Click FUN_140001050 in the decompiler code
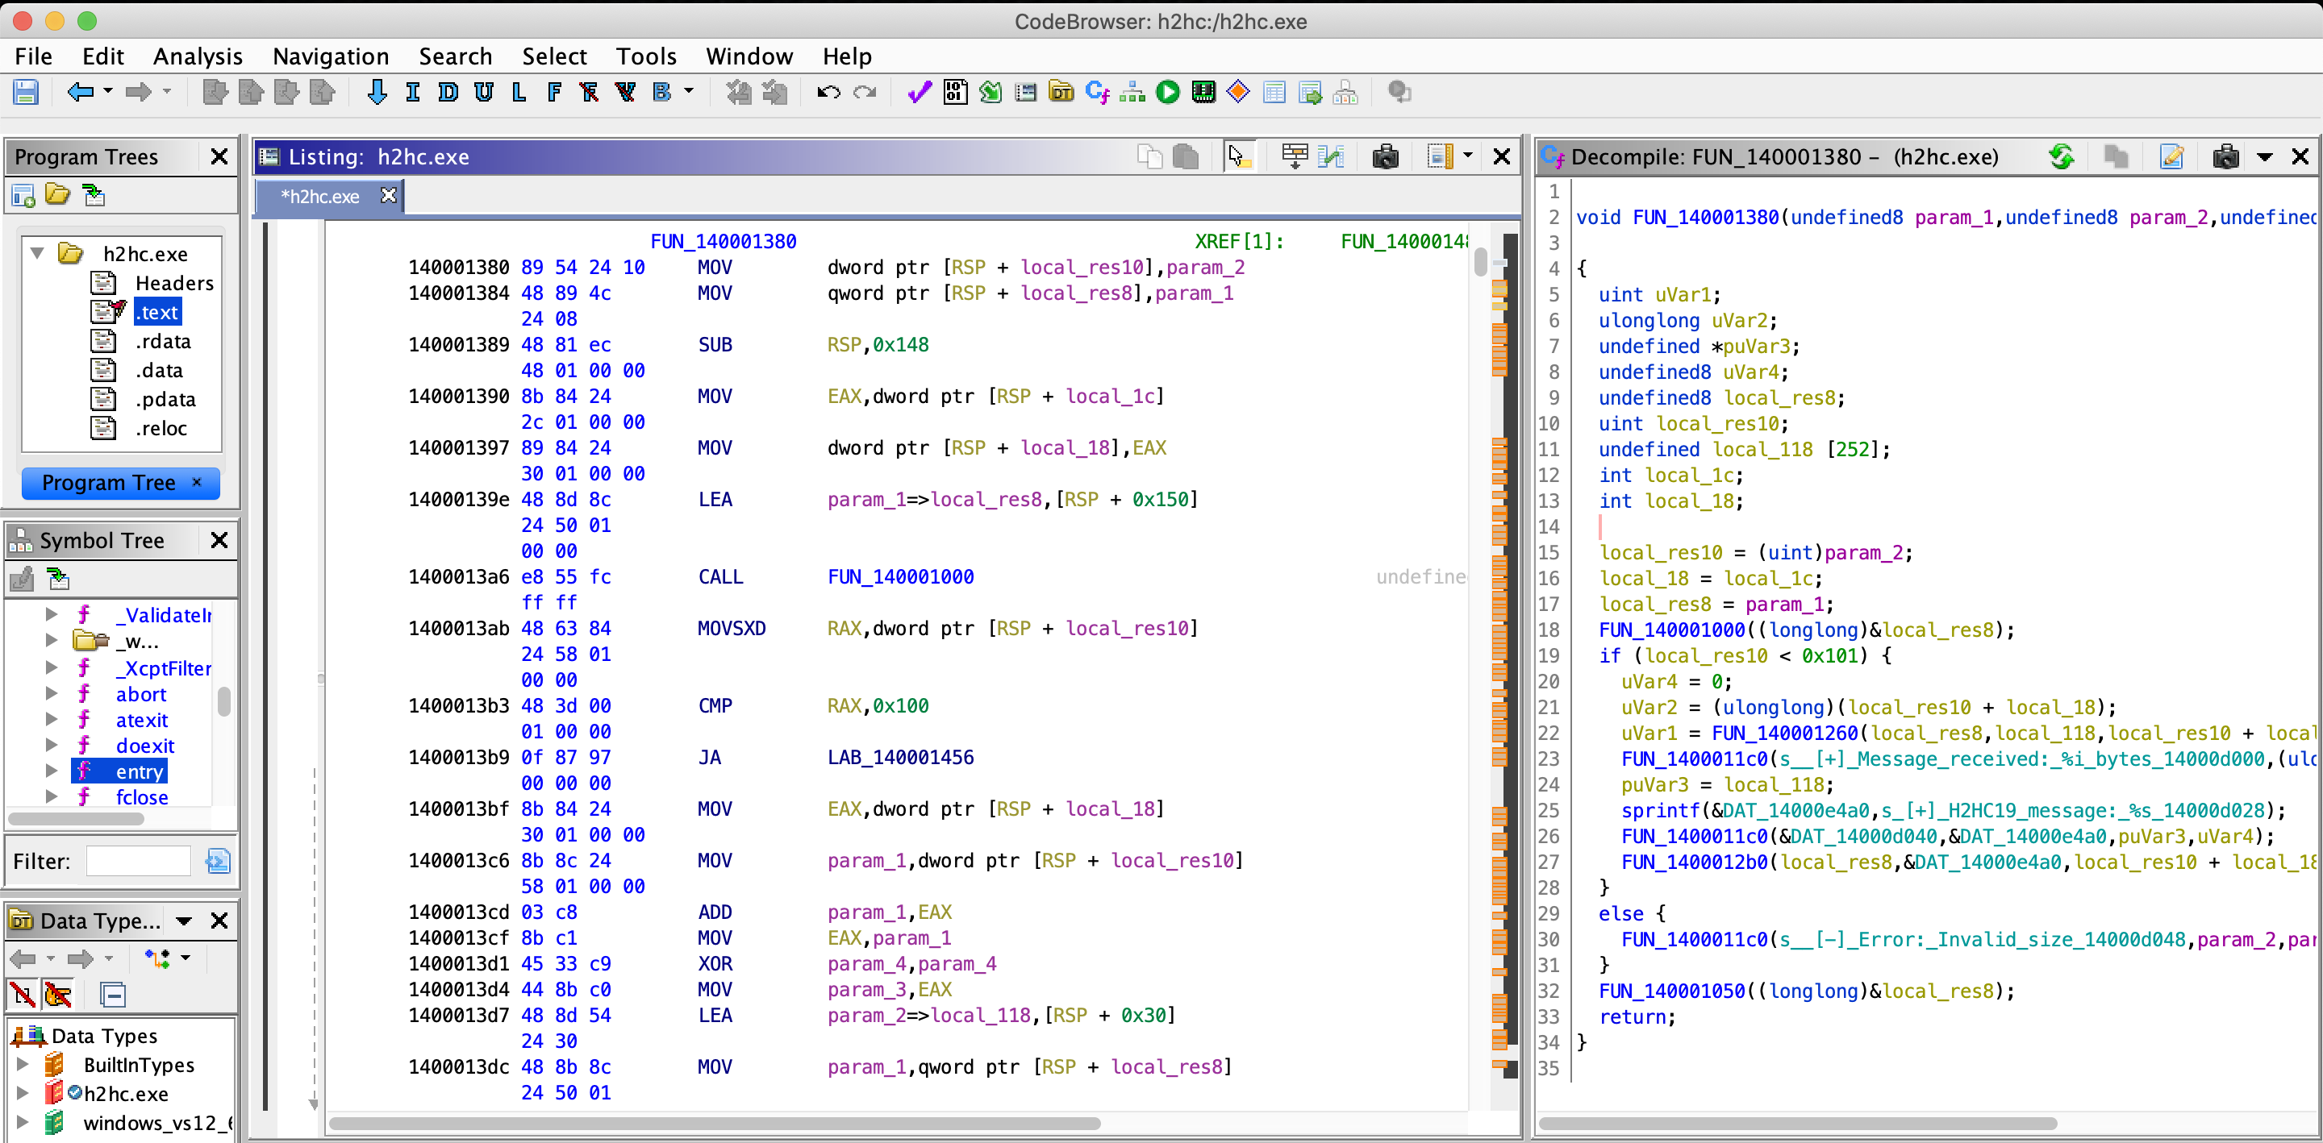This screenshot has height=1143, width=2323. tap(1671, 991)
